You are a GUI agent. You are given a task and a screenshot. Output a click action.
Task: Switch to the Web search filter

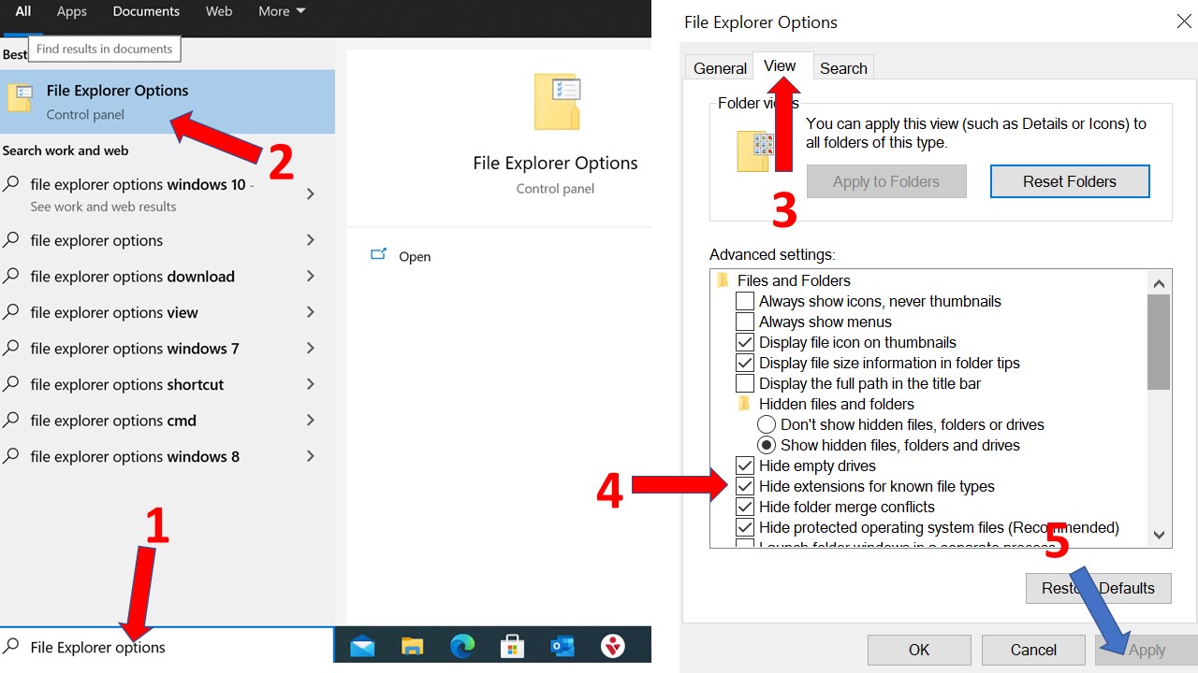click(219, 11)
